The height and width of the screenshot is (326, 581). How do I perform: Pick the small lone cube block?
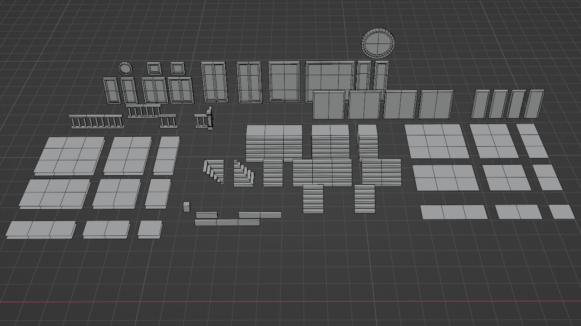tap(186, 207)
